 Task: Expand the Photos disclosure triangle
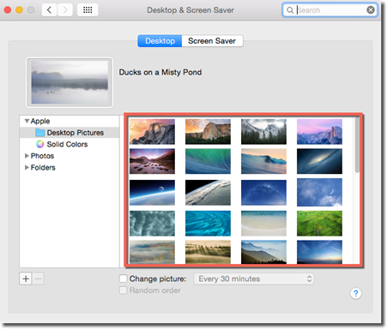tap(27, 156)
